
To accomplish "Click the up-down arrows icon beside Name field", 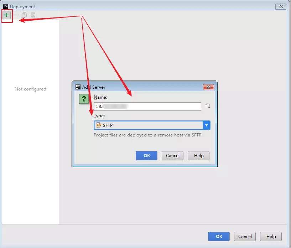I will (208, 107).
